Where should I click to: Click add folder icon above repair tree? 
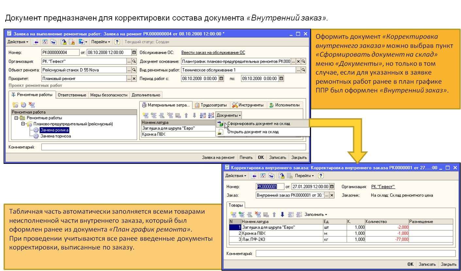point(15,105)
